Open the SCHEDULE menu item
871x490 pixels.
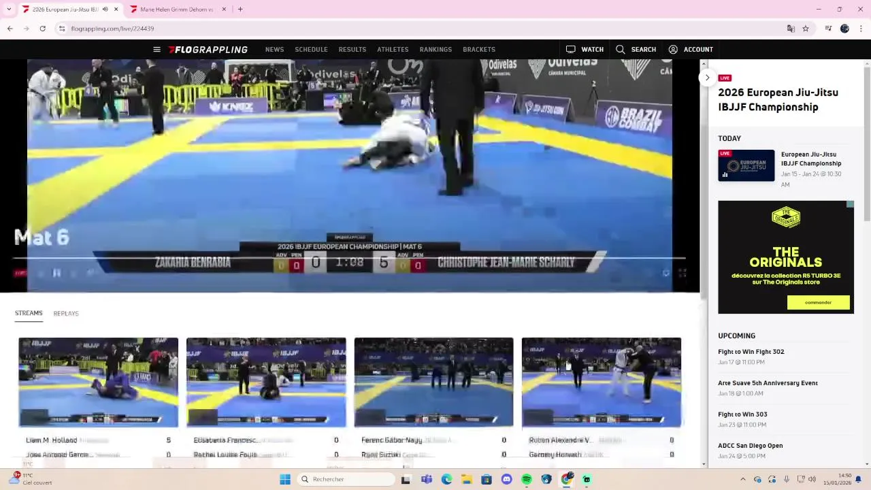pyautogui.click(x=311, y=50)
